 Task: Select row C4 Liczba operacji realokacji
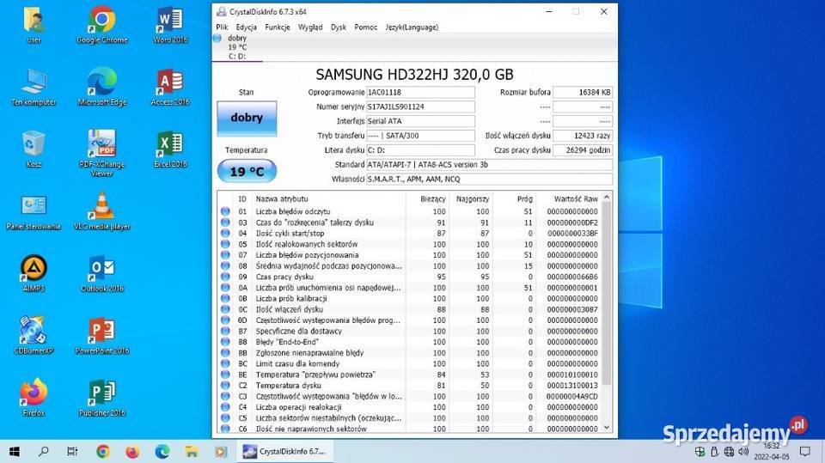(x=409, y=407)
